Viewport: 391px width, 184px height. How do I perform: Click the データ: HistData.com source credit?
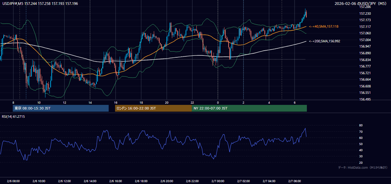(x=363, y=167)
